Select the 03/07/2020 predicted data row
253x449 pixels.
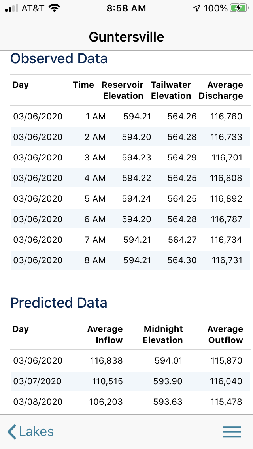pyautogui.click(x=130, y=381)
